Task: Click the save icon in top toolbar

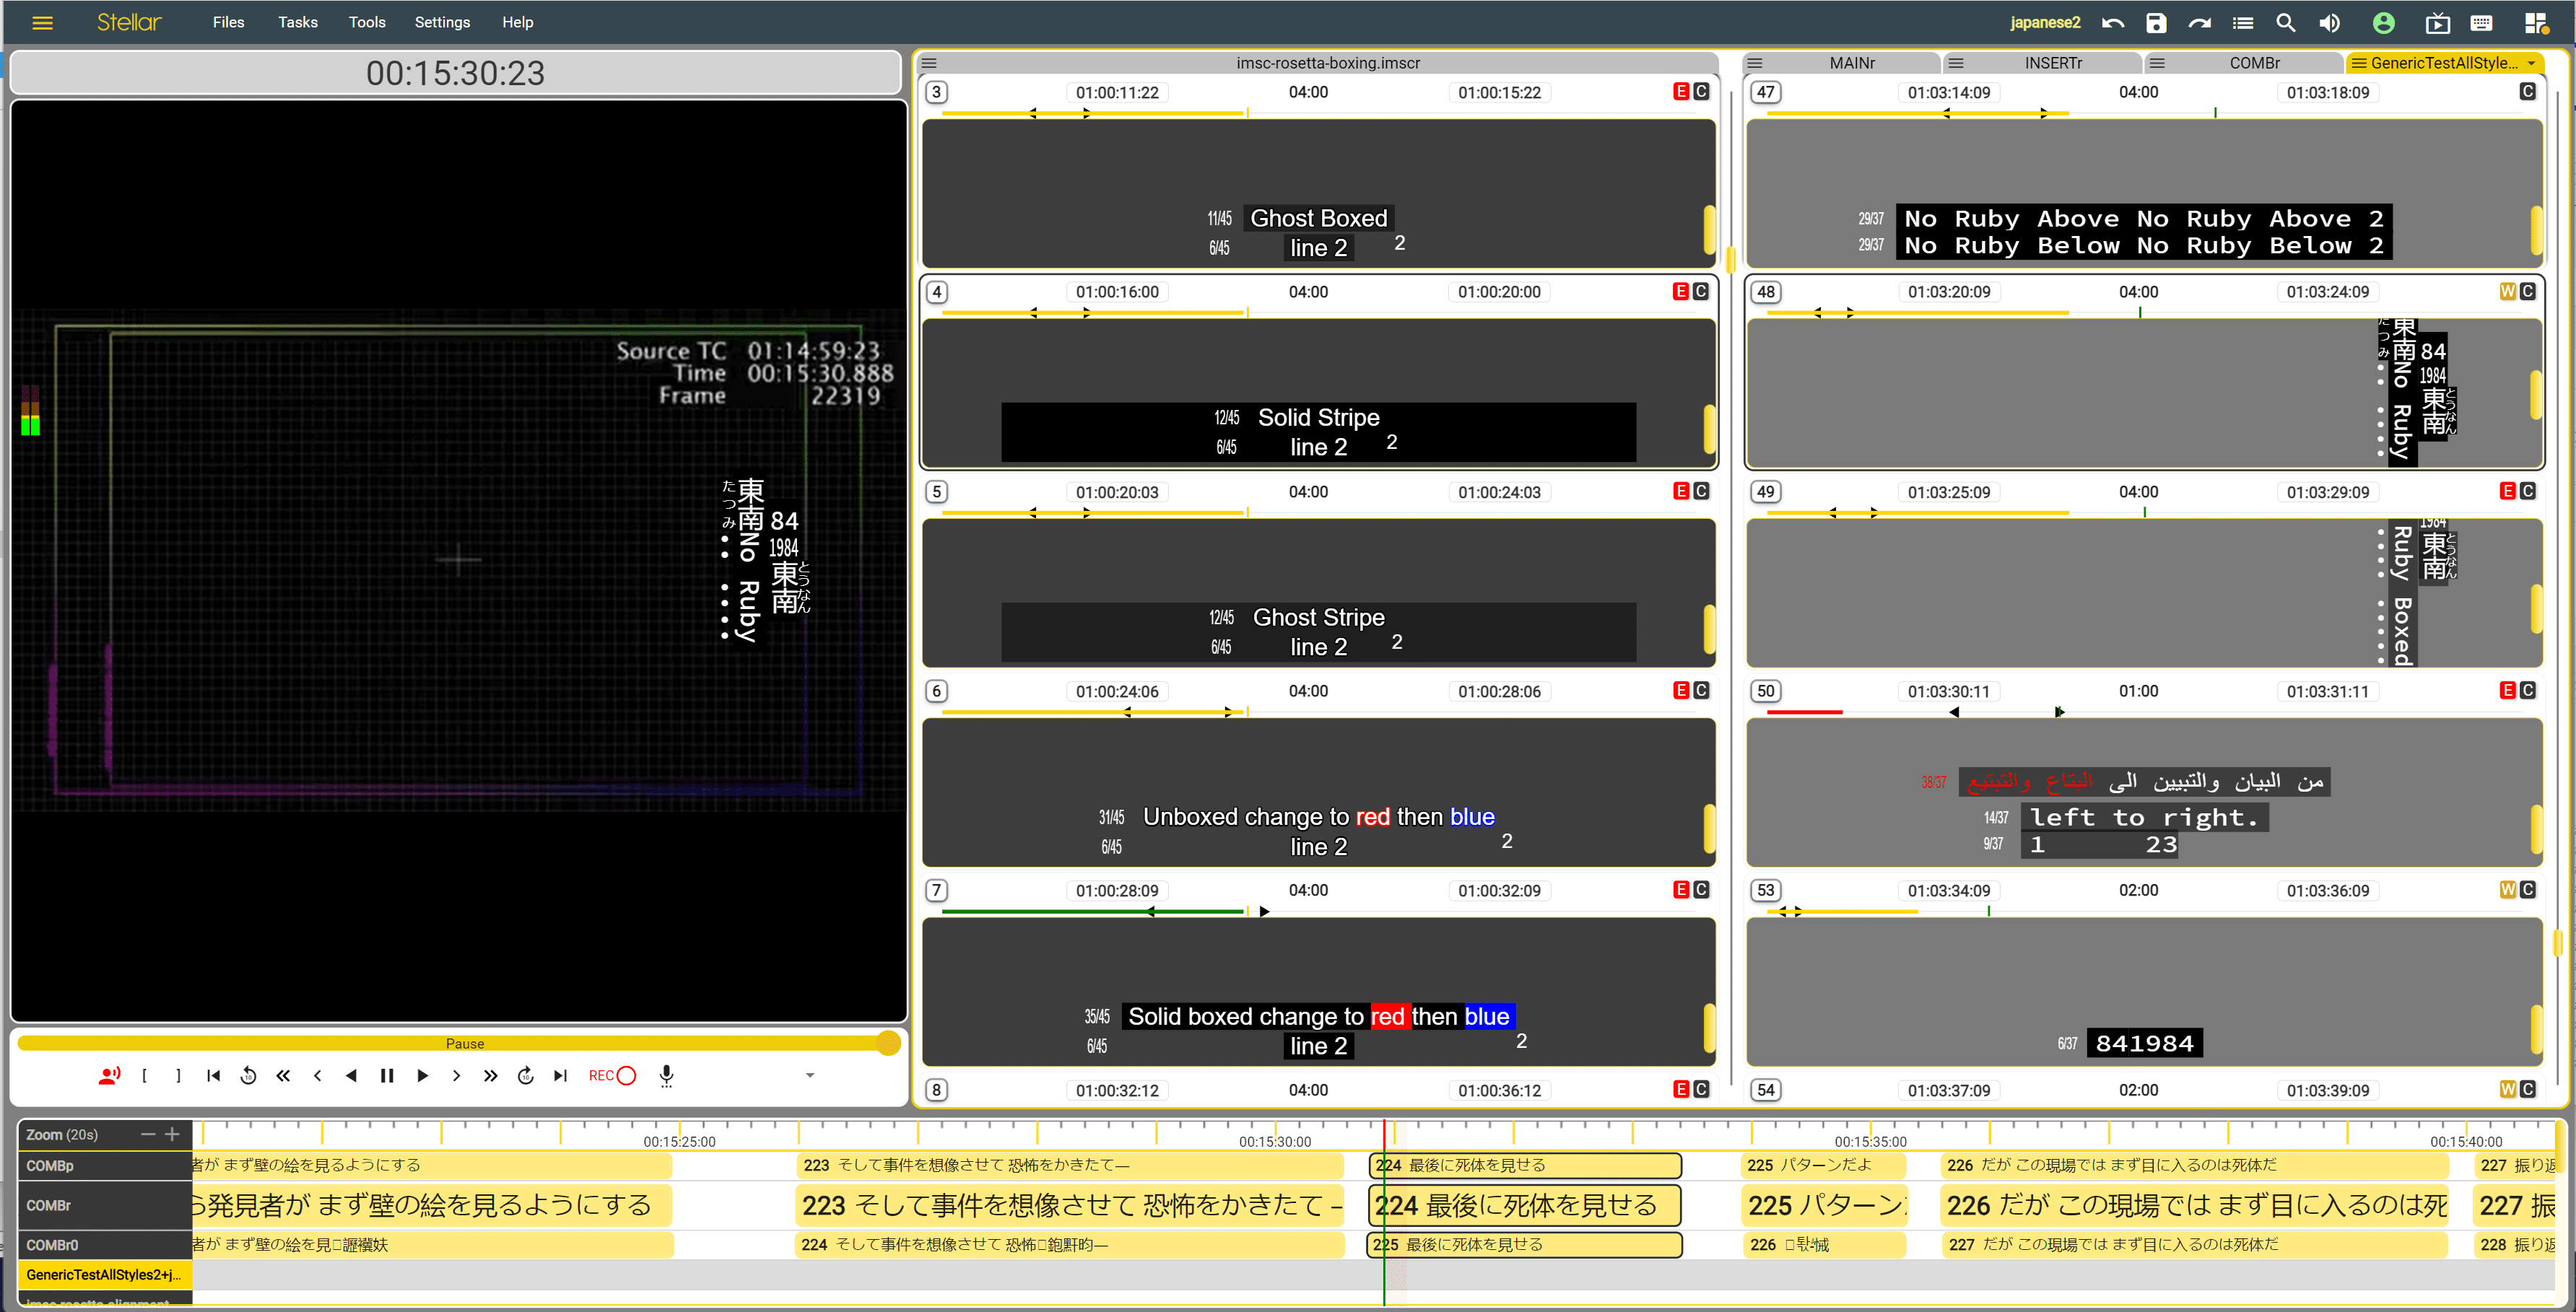Action: click(x=2155, y=23)
